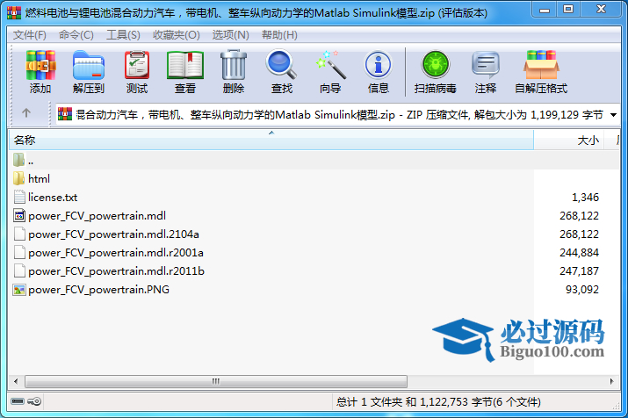Click the status bar total summary text
The height and width of the screenshot is (418, 628).
pyautogui.click(x=438, y=401)
